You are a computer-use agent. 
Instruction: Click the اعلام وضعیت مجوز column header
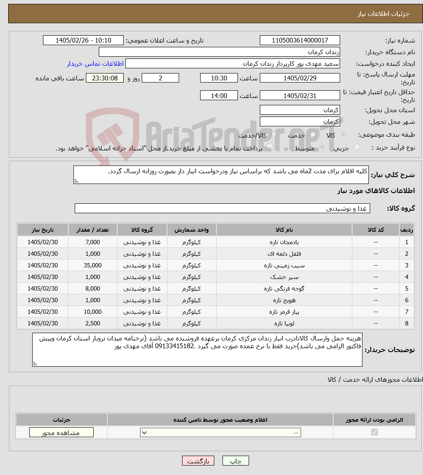(220, 420)
